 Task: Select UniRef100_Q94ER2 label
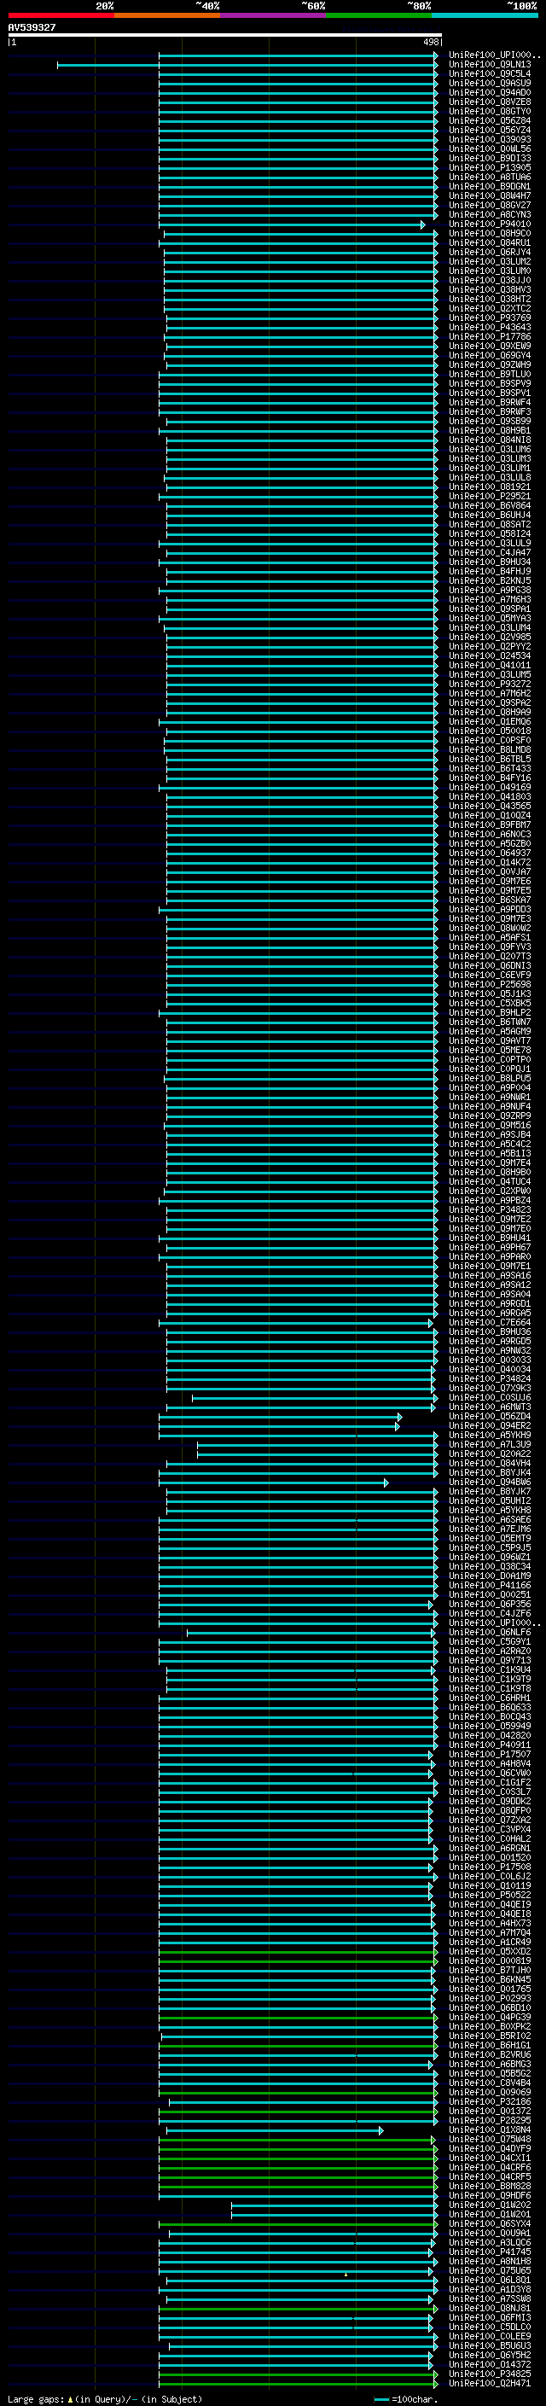click(x=490, y=1426)
